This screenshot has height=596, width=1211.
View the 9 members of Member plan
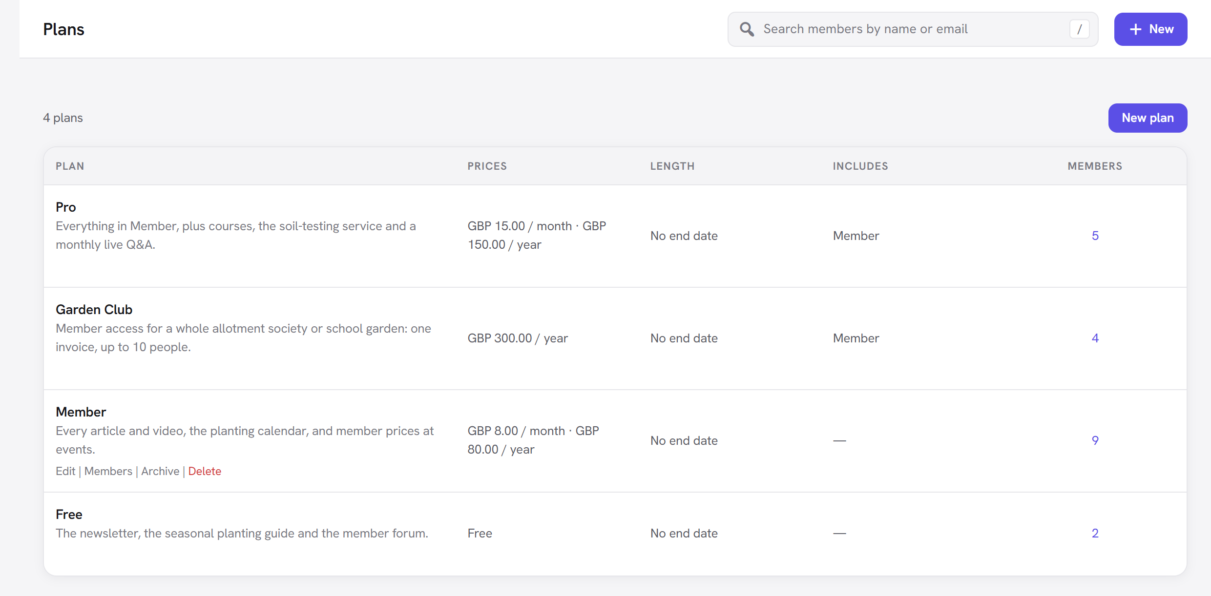(1095, 441)
